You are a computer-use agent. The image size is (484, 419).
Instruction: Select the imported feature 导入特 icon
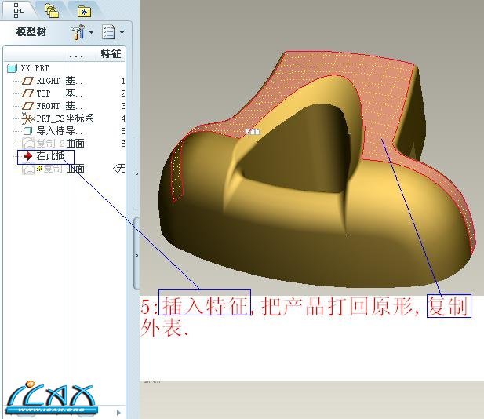28,131
